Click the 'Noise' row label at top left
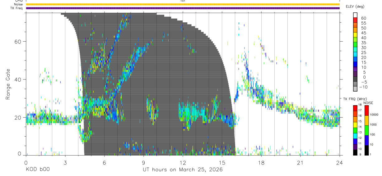 point(18,4)
